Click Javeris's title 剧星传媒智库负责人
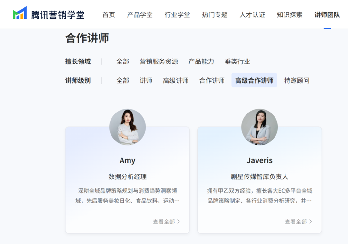 259,177
